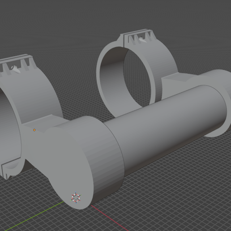Select the orange object origin dot
This screenshot has height=231, width=231.
pyautogui.click(x=34, y=130)
